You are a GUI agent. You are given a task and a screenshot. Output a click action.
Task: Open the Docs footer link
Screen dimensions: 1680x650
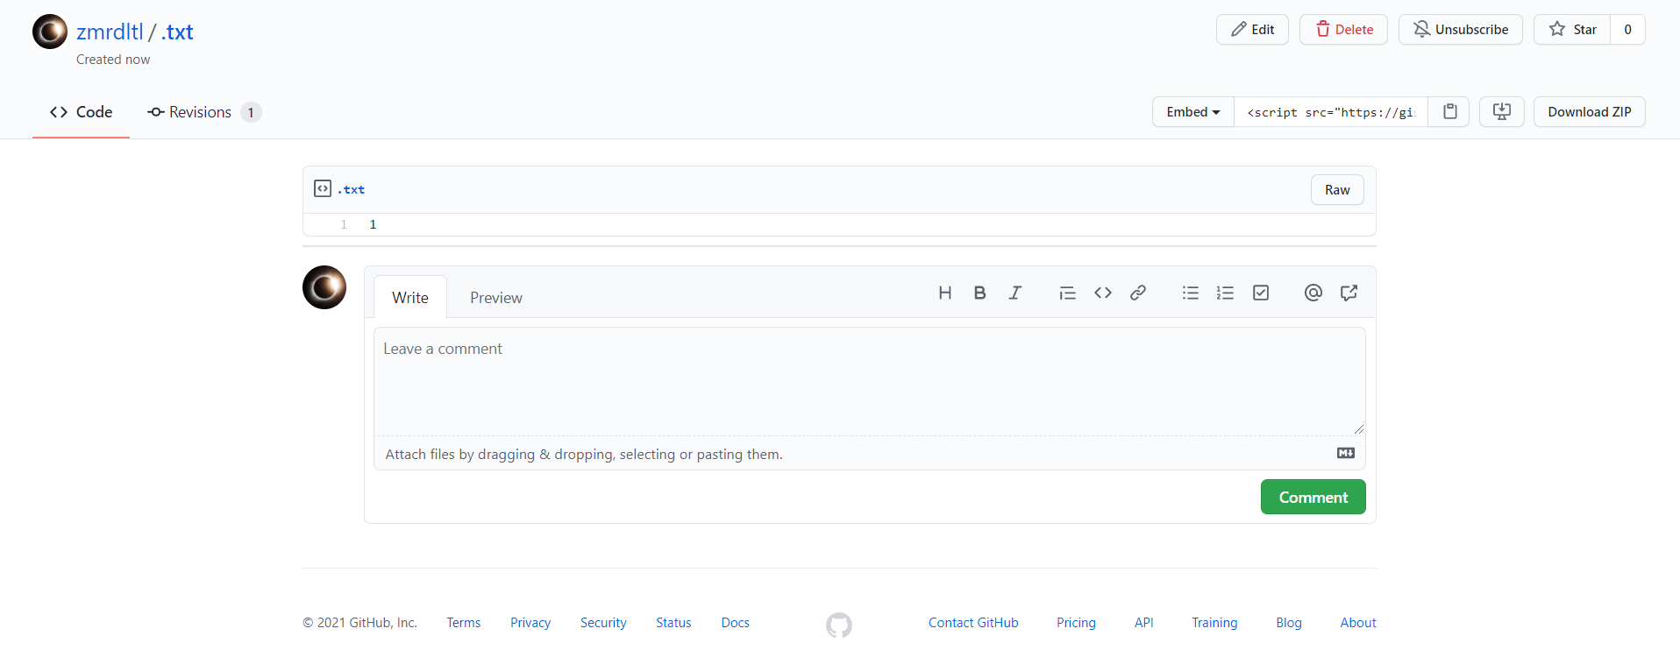tap(735, 623)
